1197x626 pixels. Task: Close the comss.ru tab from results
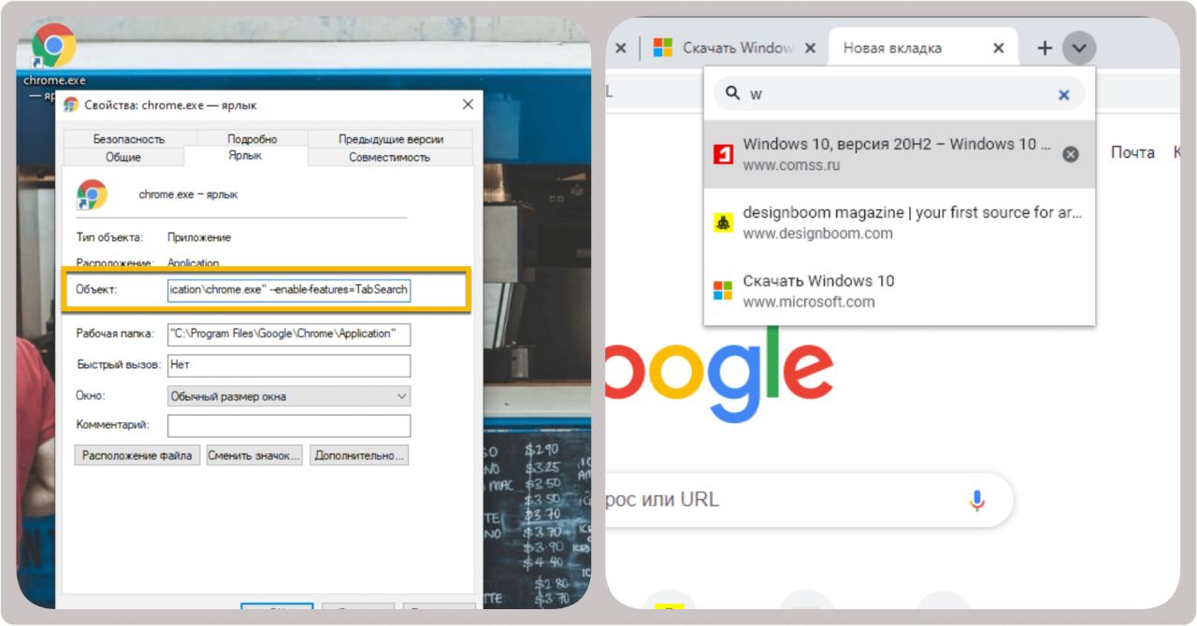(x=1071, y=154)
